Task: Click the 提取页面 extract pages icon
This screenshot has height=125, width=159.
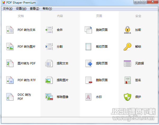Action: click(x=89, y=63)
